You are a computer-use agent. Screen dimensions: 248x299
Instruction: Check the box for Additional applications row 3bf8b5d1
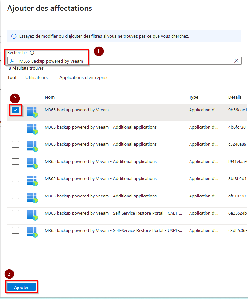point(15,179)
